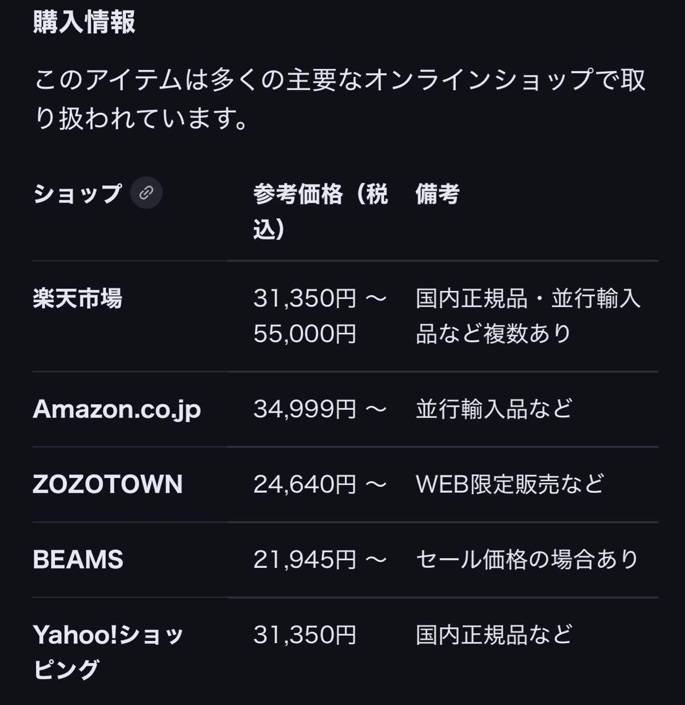685x705 pixels.
Task: Click the Amazon 並行輸入品など note
Action: tap(494, 409)
